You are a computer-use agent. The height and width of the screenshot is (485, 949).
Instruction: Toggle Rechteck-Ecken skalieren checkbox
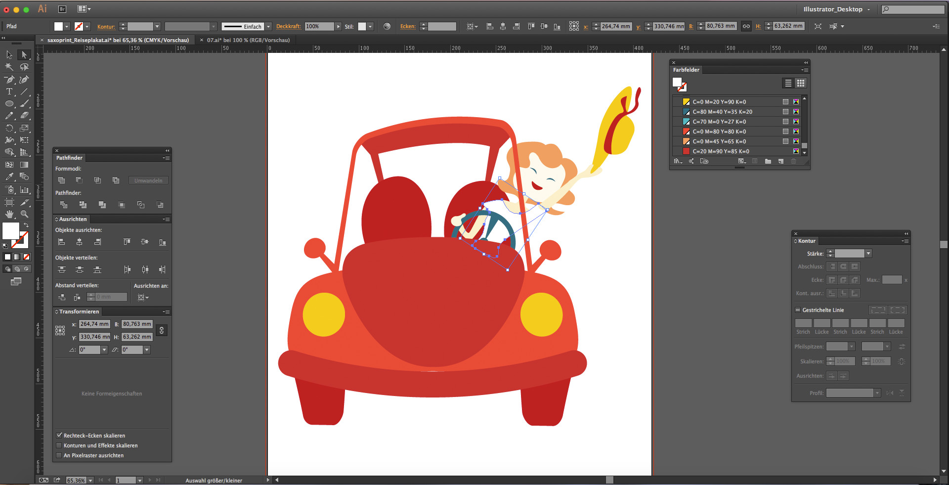click(x=59, y=436)
